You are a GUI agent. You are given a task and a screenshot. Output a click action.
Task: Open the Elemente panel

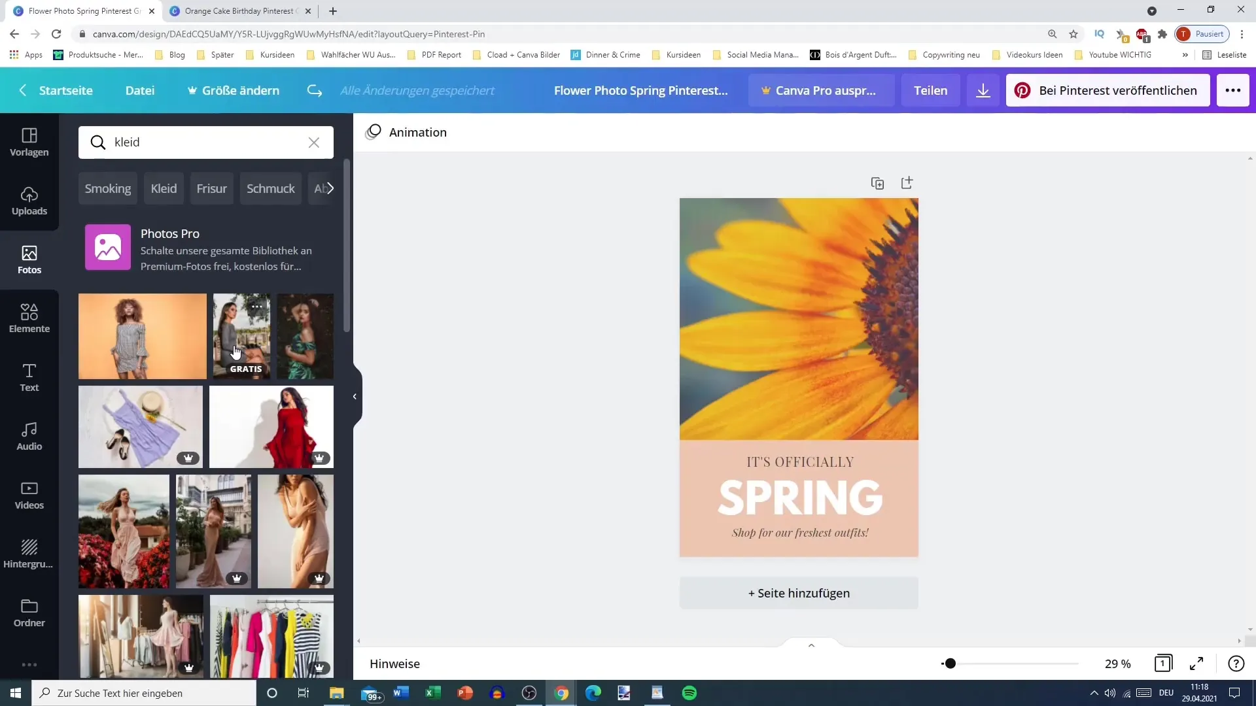pos(29,319)
